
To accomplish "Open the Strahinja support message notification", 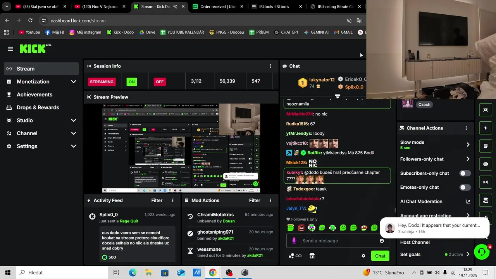I will (x=434, y=228).
